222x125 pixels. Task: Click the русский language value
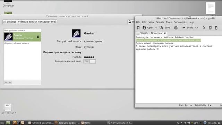click(89, 47)
